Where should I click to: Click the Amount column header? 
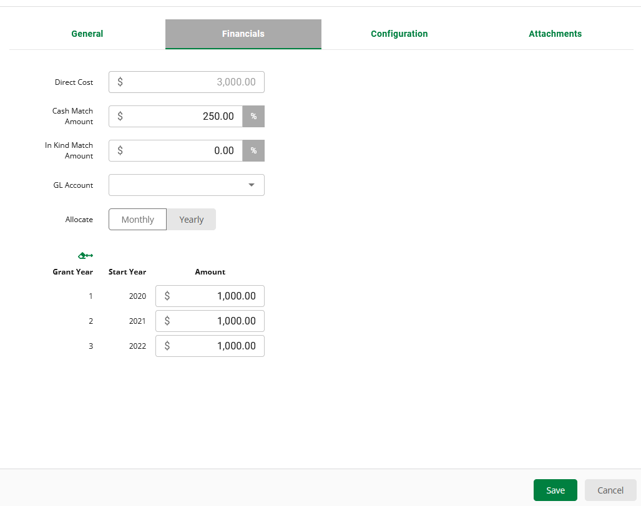click(210, 272)
